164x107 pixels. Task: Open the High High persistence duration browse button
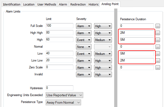[x=158, y=33]
